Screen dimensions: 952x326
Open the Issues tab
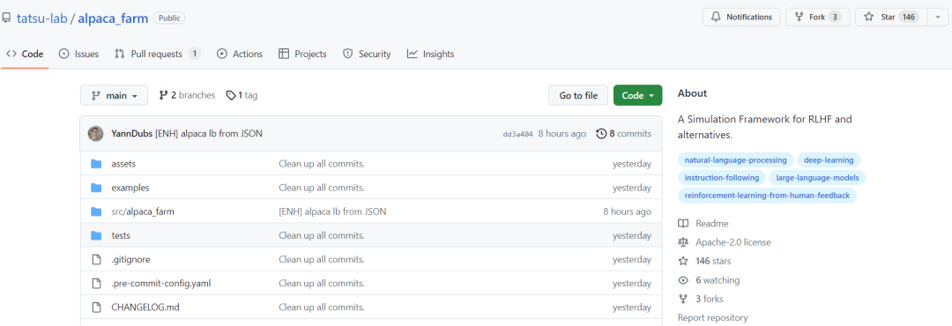point(78,54)
